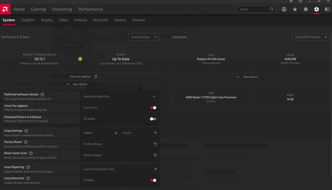The height and width of the screenshot is (190, 332).
Task: Open the Gaming tab
Action: pos(38,9)
